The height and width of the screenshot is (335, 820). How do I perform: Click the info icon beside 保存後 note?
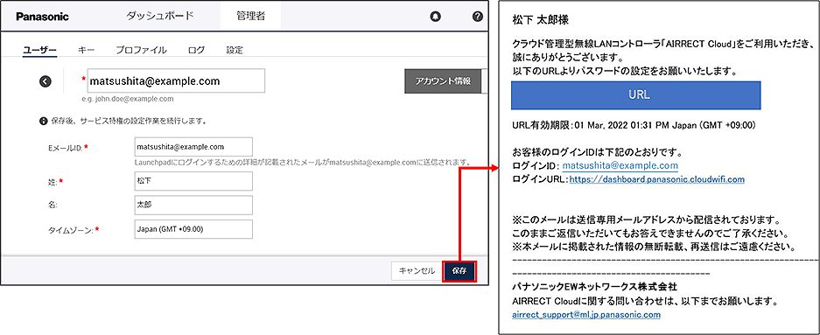point(44,122)
